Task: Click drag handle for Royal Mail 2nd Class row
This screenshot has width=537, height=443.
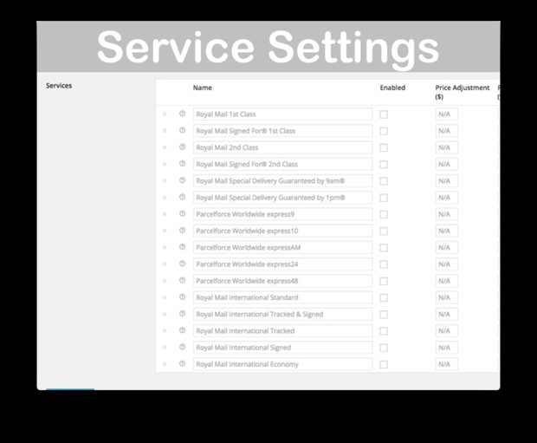Action: pos(165,147)
